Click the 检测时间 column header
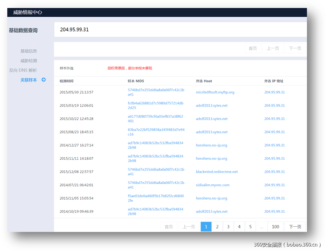The image size is (326, 251). click(x=66, y=81)
